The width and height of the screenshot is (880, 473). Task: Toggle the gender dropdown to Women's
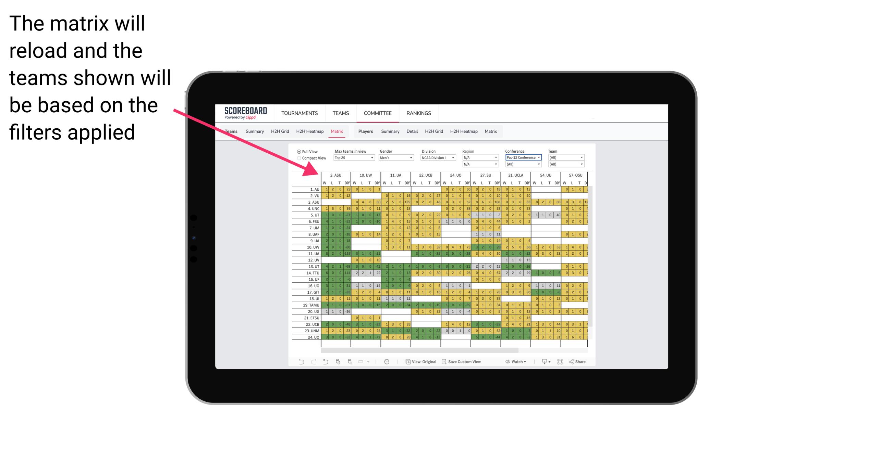tap(396, 157)
